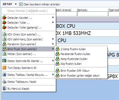Select Detay Tablosunu Yazdır
This screenshot has height=100, width=119.
tap(28, 82)
